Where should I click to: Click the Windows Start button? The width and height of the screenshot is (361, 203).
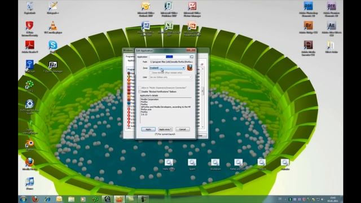coord(24,199)
